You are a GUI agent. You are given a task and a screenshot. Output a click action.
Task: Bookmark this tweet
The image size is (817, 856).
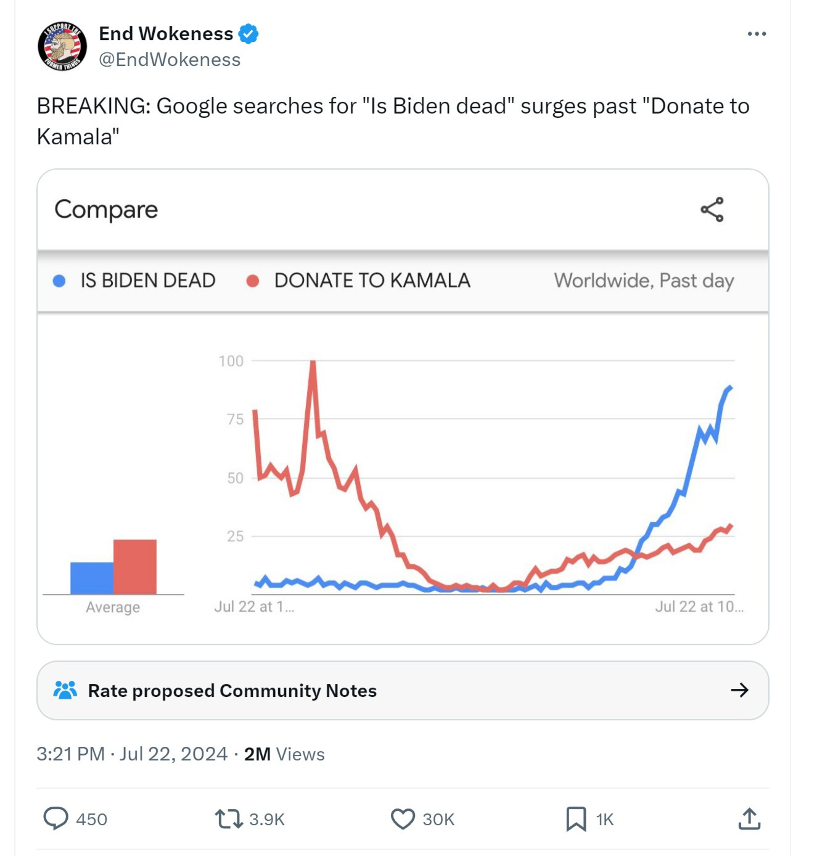[576, 819]
